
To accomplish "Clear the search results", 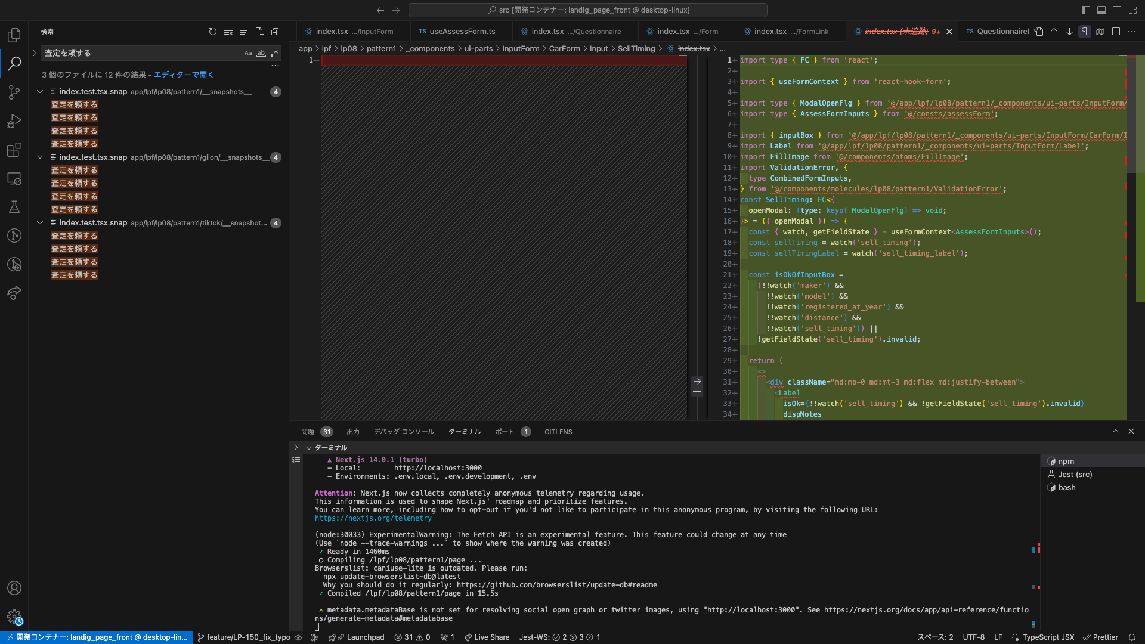I will pyautogui.click(x=228, y=32).
